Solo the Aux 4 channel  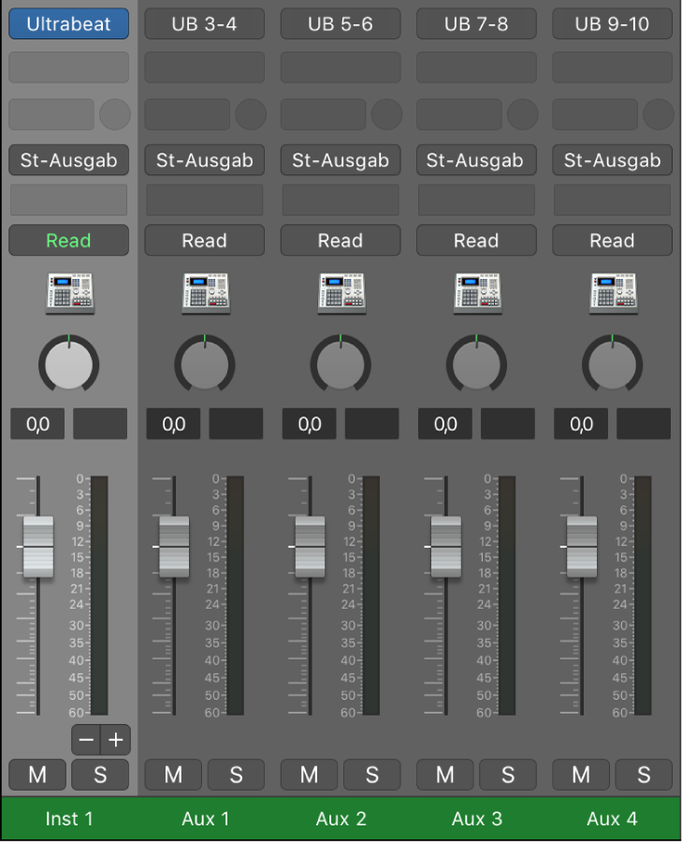(x=644, y=775)
